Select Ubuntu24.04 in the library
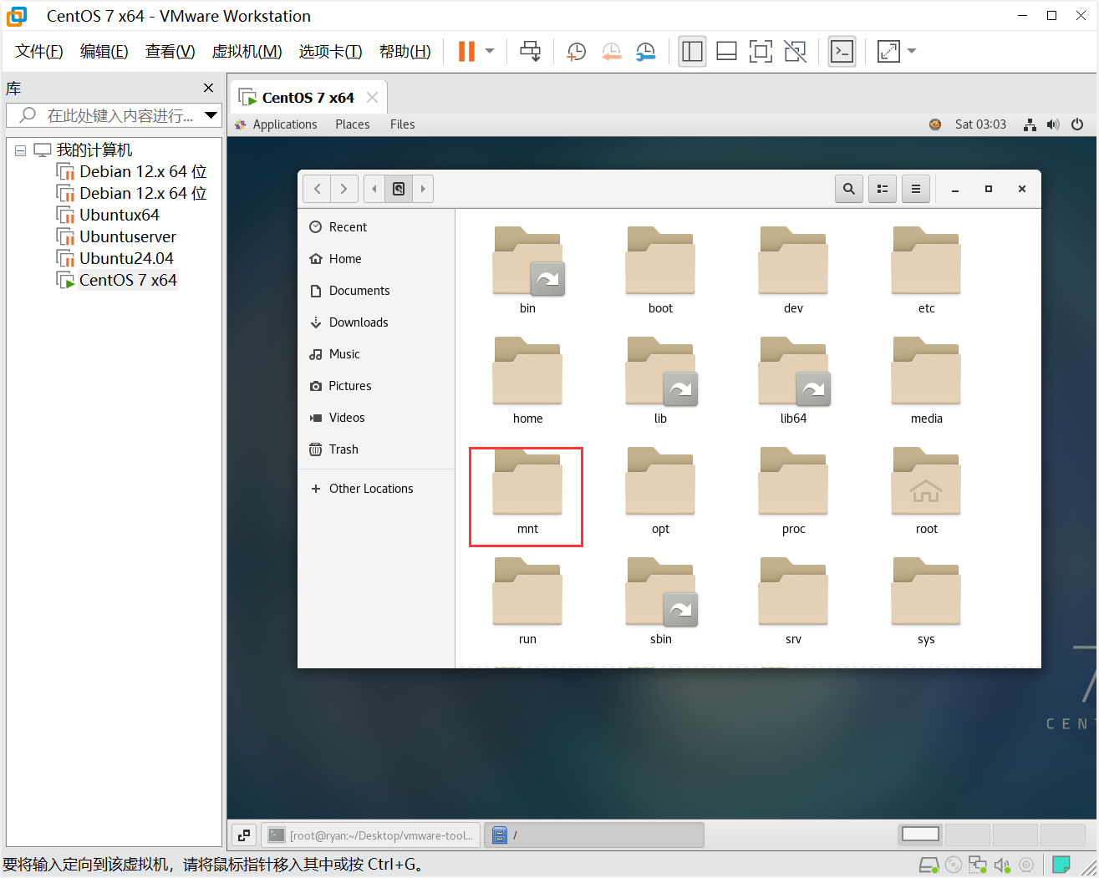Screen dimensions: 1099x878 pos(114,258)
